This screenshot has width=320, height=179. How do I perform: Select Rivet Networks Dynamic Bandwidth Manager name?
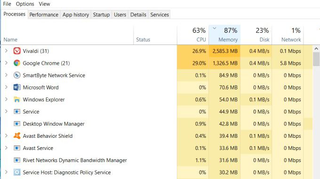click(75, 160)
